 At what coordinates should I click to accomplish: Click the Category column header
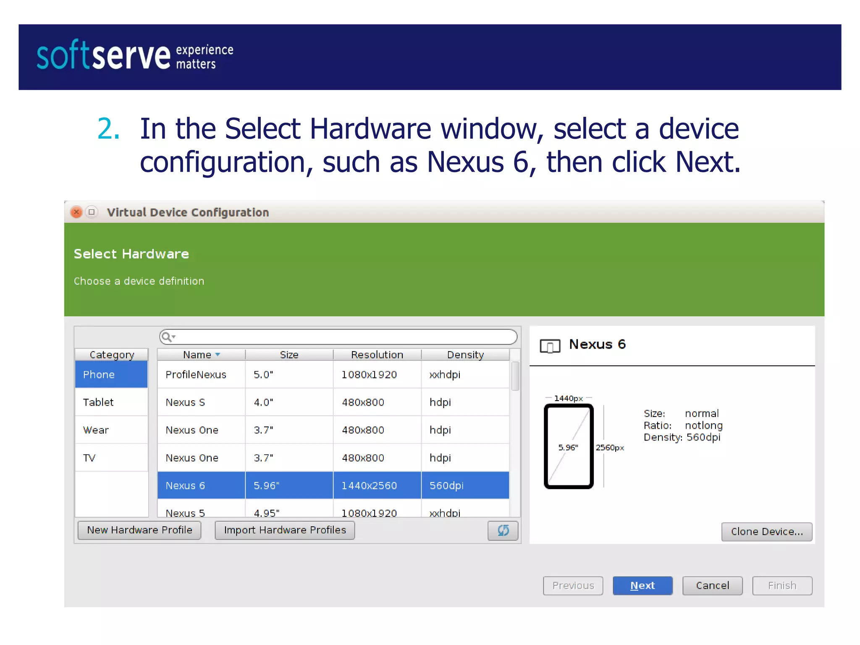pos(112,355)
